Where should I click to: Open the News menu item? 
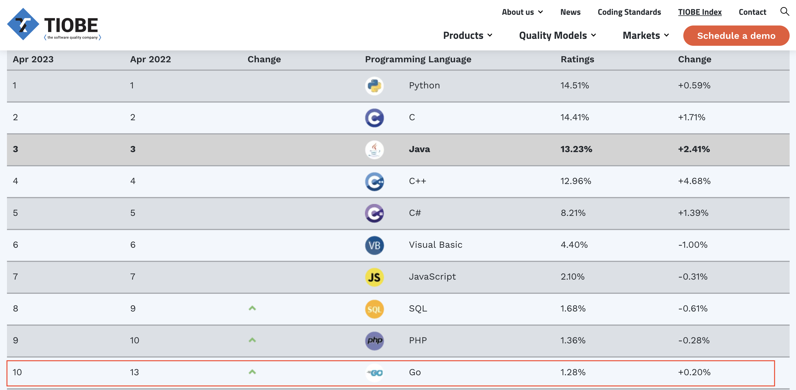tap(570, 12)
